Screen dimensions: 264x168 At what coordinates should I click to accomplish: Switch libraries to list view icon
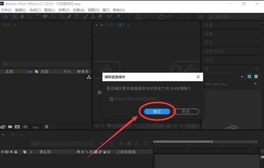tap(256, 76)
